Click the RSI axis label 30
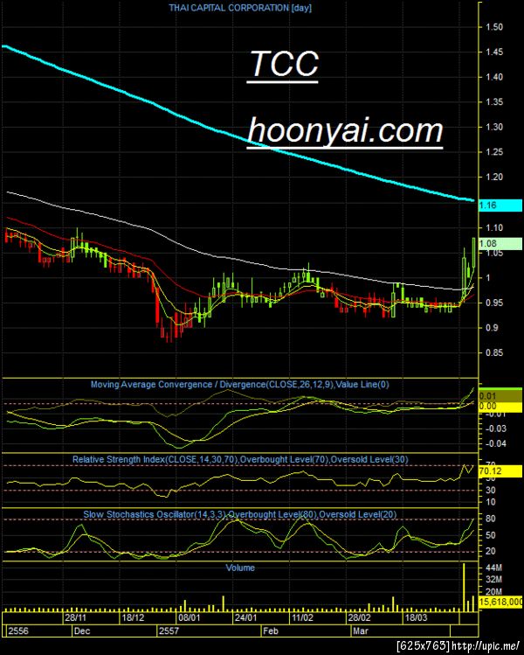Image resolution: width=524 pixels, height=655 pixels. (x=491, y=490)
